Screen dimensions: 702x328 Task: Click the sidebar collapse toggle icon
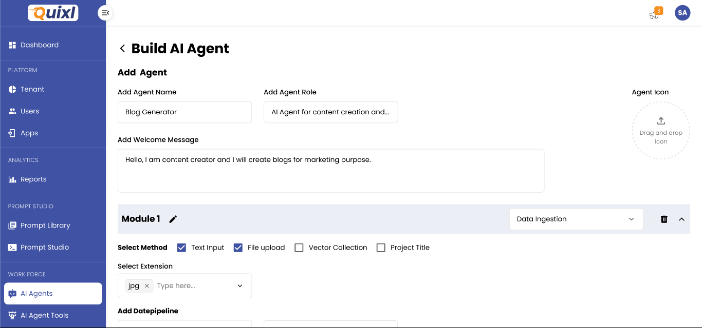tap(105, 13)
